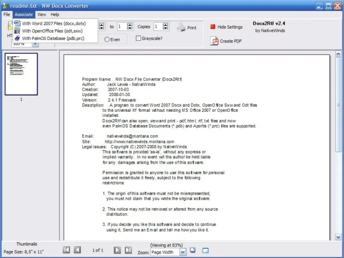Image resolution: width=344 pixels, height=258 pixels.
Task: Enable the Grayscale checkbox
Action: [x=138, y=38]
